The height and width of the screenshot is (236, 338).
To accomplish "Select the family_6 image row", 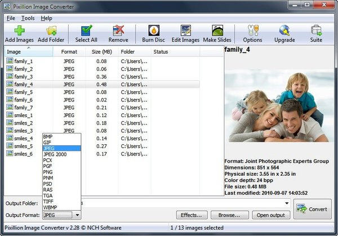I will coord(24,100).
